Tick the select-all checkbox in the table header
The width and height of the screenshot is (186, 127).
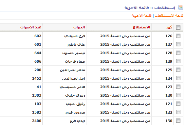(178, 27)
